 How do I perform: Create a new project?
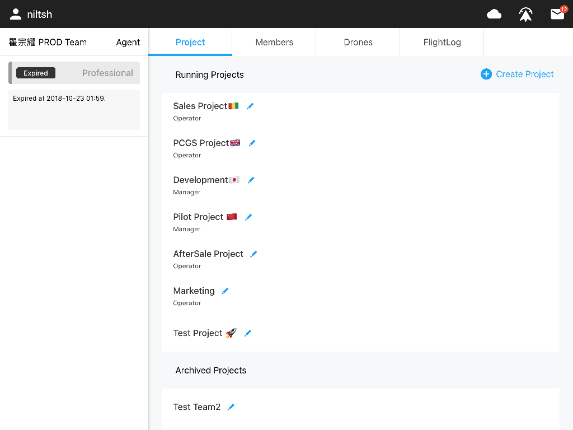coord(525,74)
